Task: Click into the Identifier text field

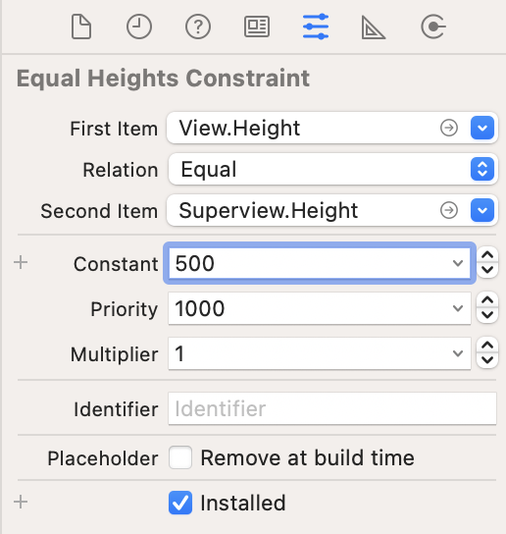Action: (x=332, y=408)
